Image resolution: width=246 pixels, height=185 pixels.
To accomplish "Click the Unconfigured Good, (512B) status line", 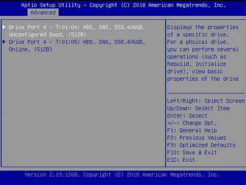I will click(48, 35).
